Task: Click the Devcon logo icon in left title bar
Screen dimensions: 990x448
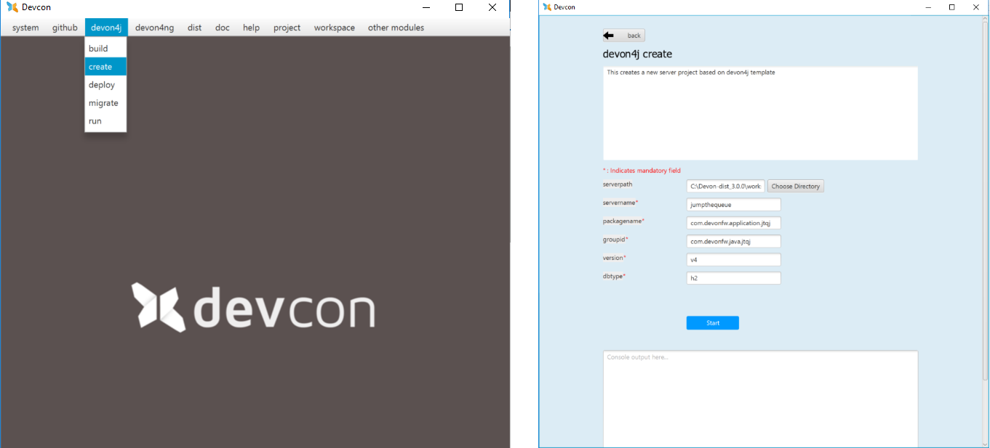Action: (x=11, y=7)
